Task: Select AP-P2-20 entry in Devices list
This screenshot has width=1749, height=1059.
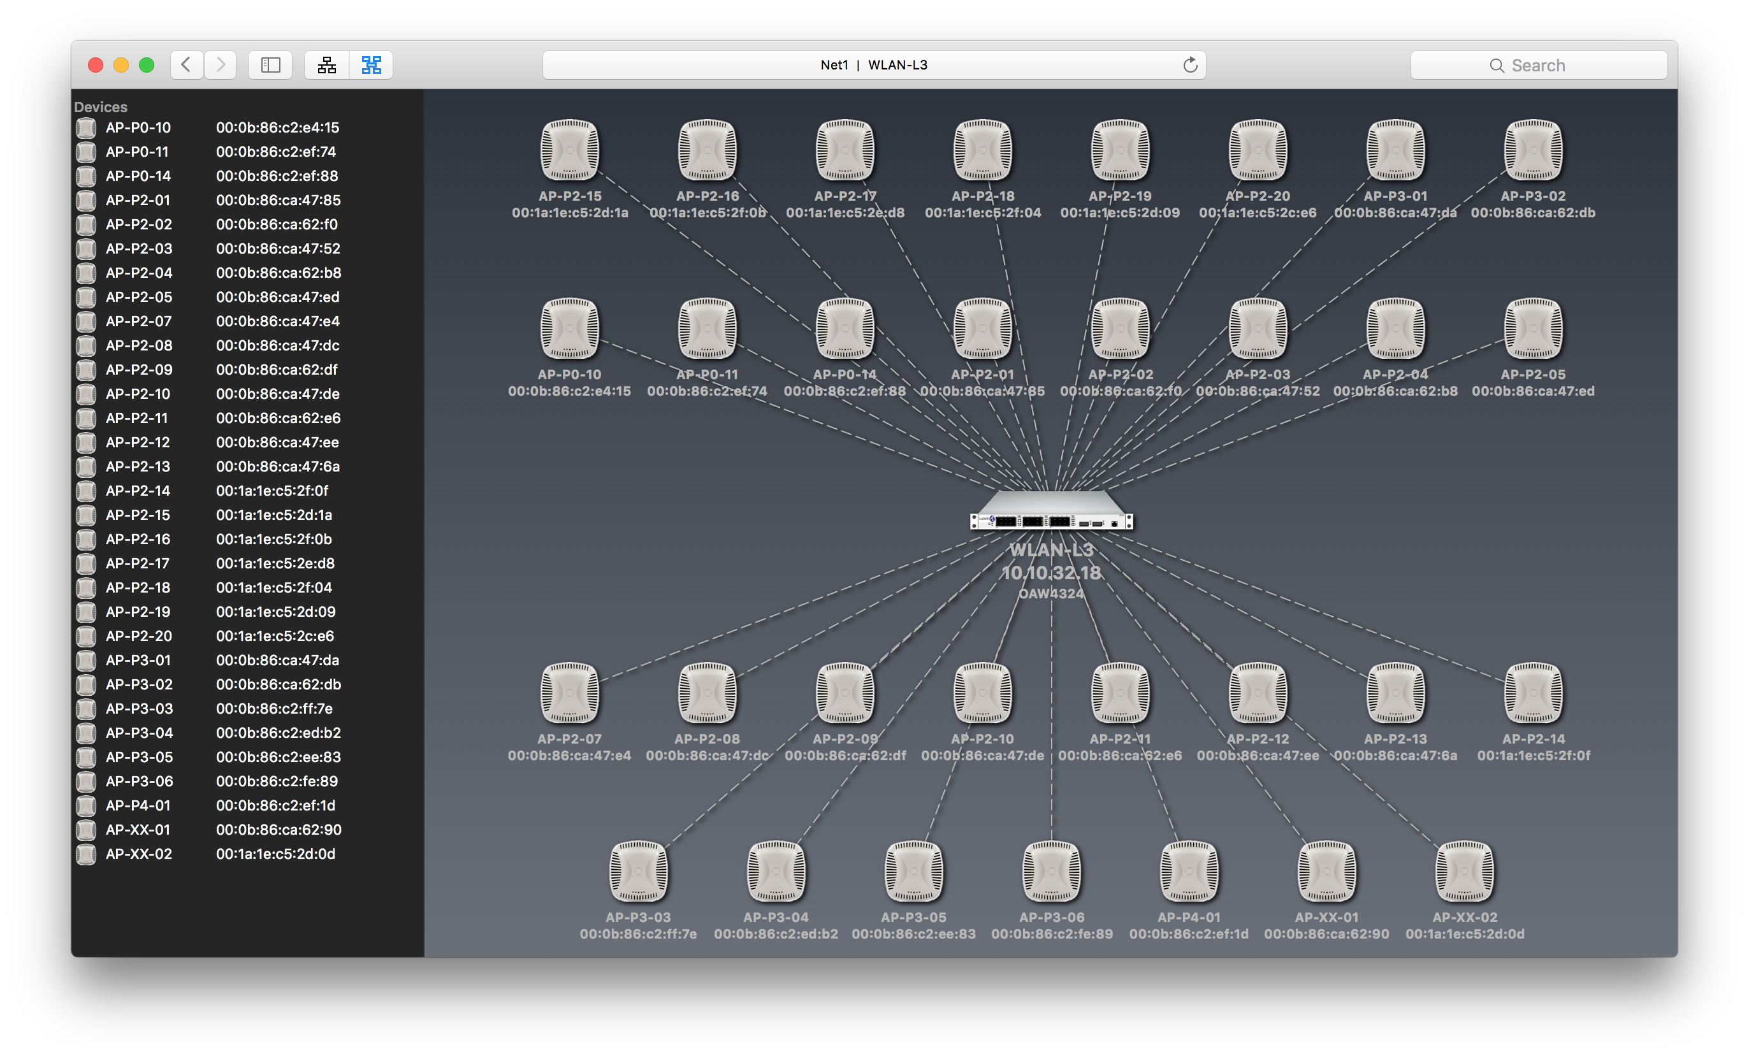Action: coord(138,636)
